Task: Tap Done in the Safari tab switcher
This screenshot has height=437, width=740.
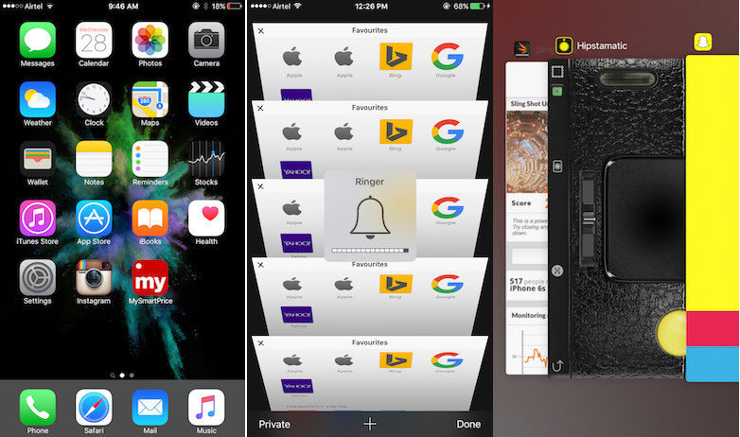Action: click(x=468, y=425)
